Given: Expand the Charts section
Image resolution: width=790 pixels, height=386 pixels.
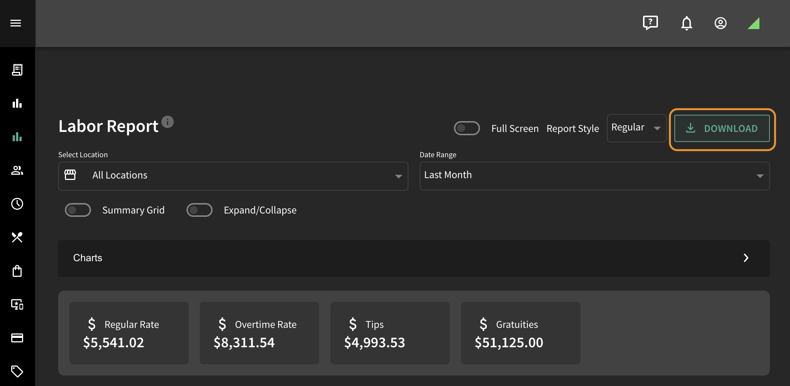Looking at the screenshot, I should (414, 258).
